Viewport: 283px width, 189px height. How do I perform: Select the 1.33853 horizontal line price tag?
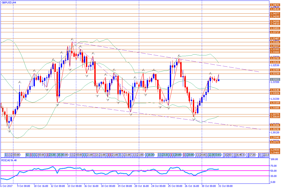pos(274,28)
